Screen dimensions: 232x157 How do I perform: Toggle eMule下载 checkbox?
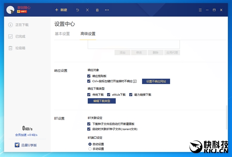(109, 95)
